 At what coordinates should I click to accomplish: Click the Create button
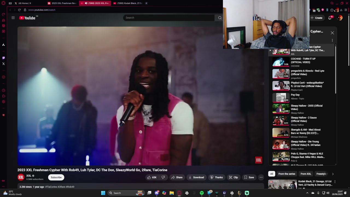pyautogui.click(x=316, y=18)
